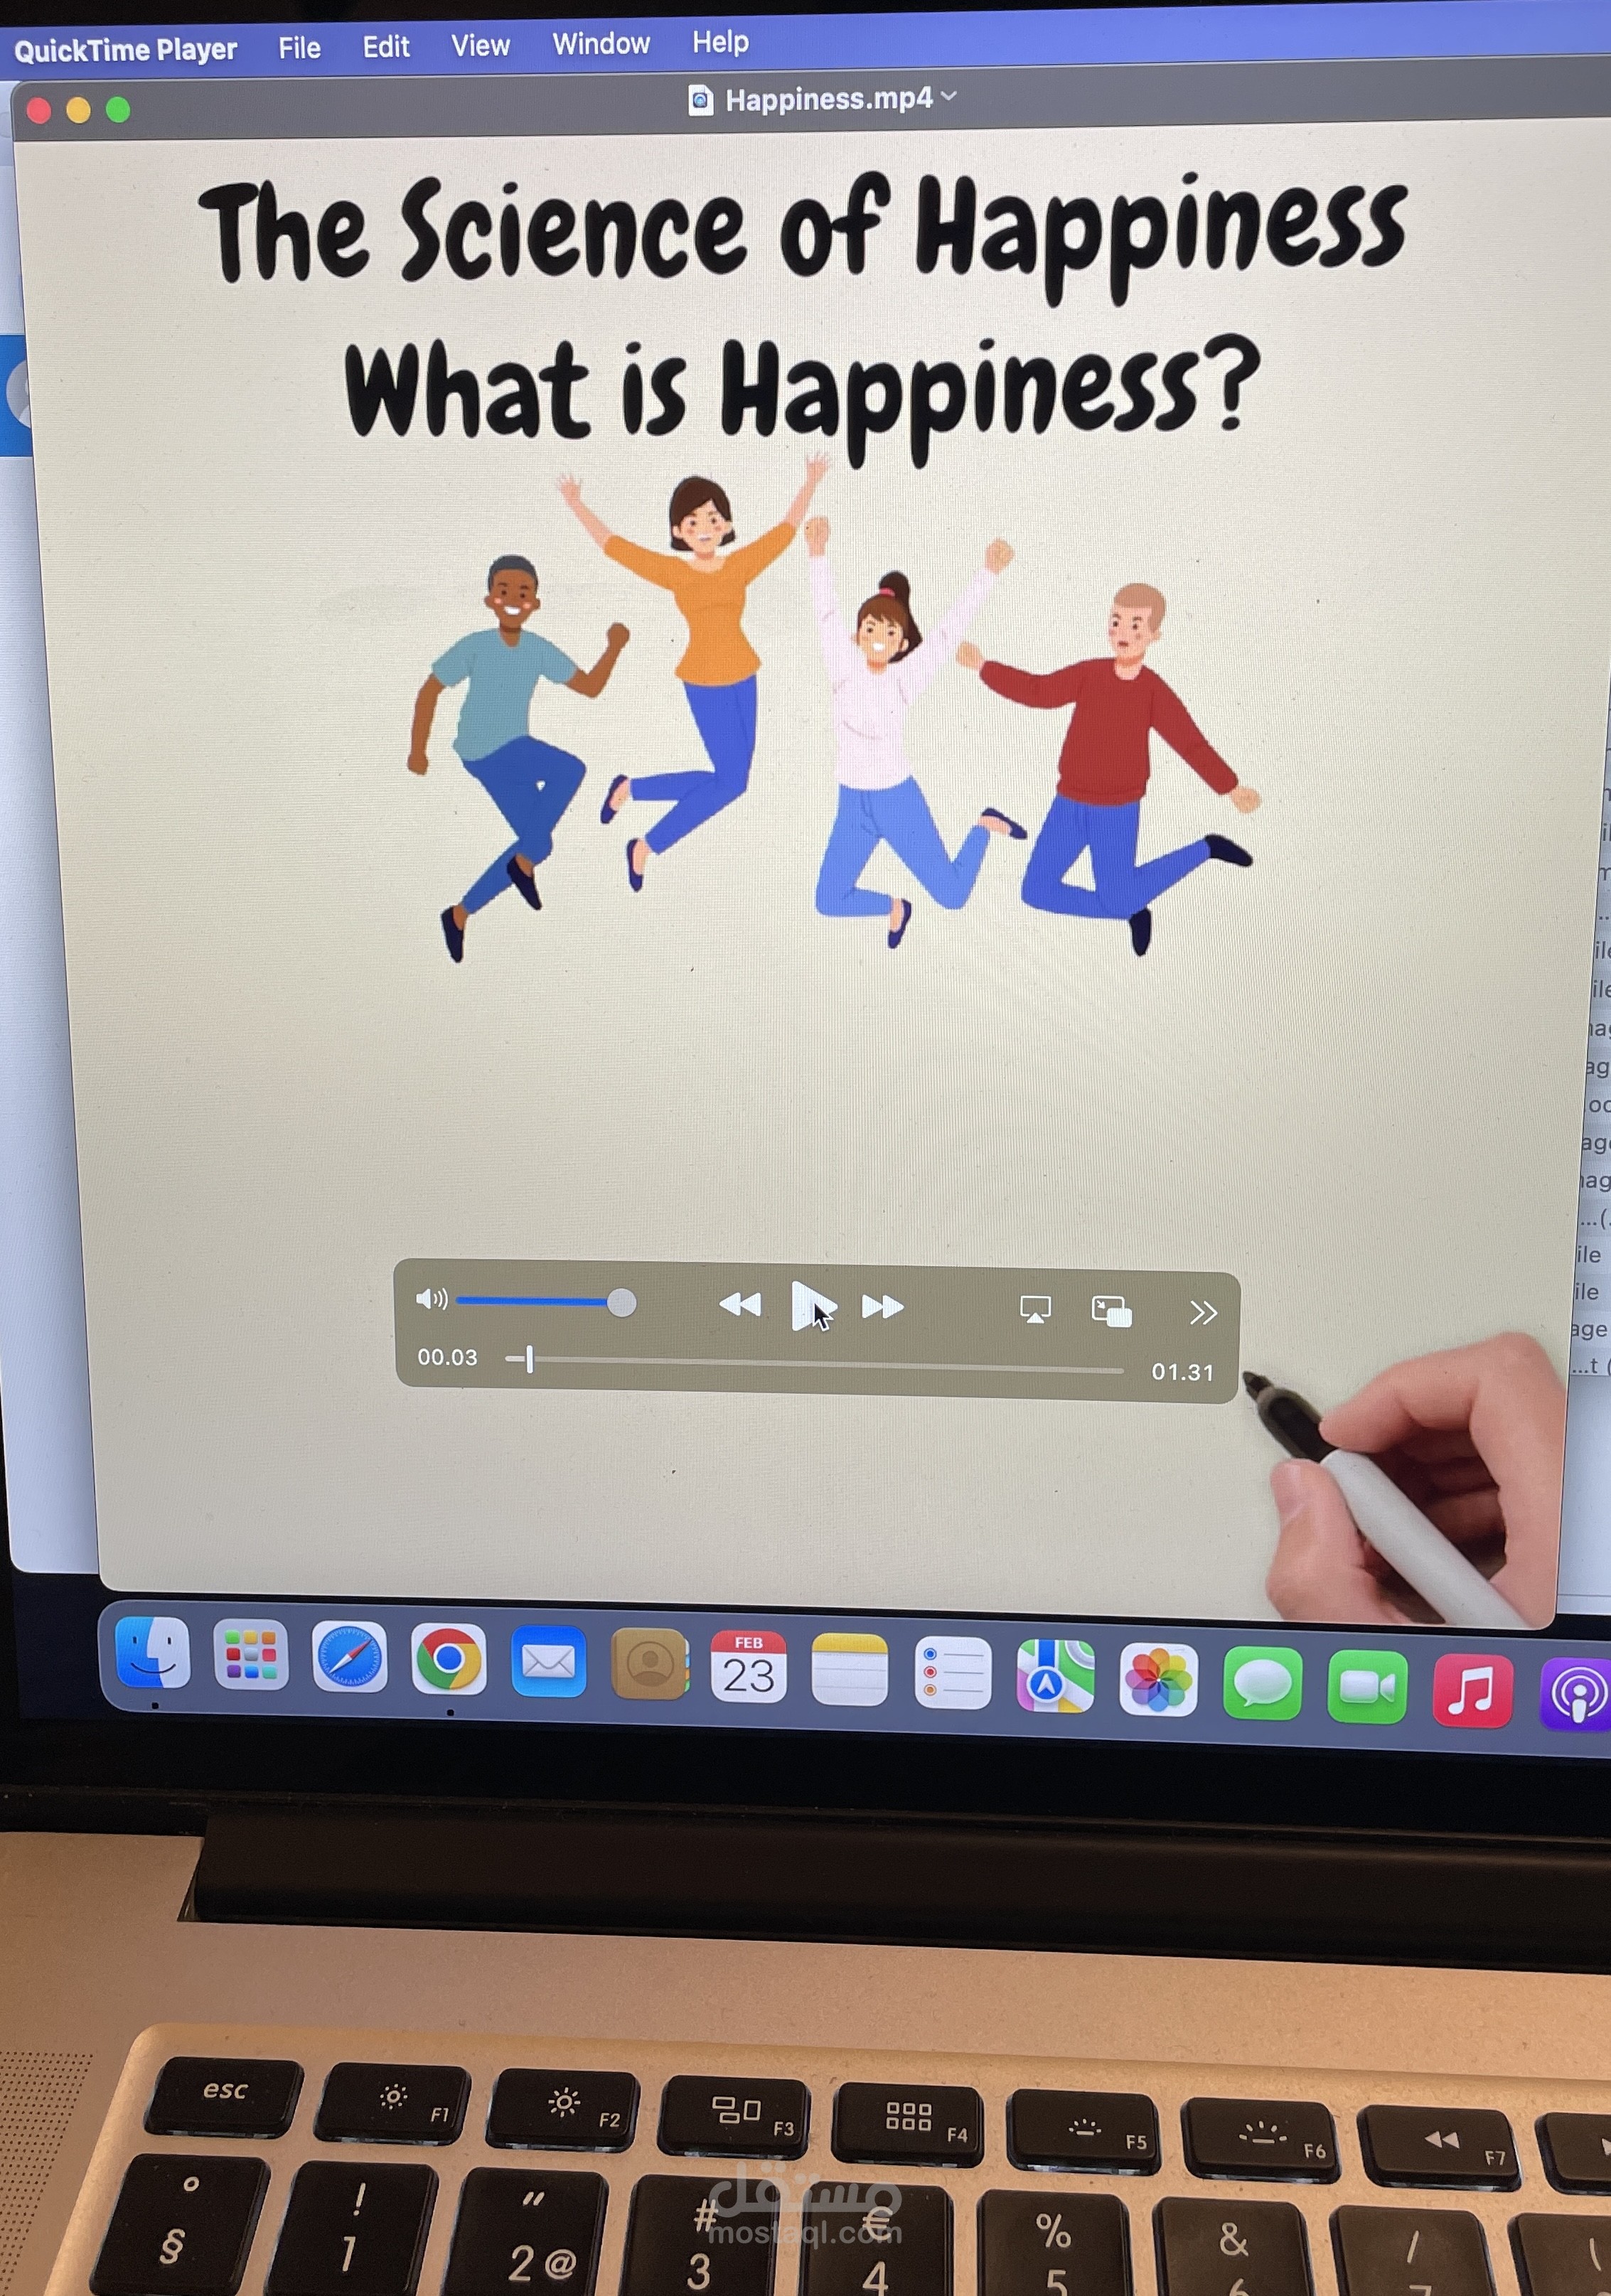The width and height of the screenshot is (1611, 2296).
Task: Open the Help menu
Action: click(720, 41)
